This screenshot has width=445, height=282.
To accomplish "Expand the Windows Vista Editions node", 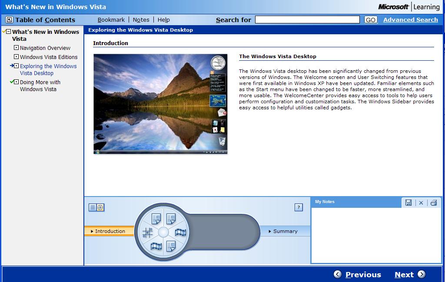I will coord(16,56).
